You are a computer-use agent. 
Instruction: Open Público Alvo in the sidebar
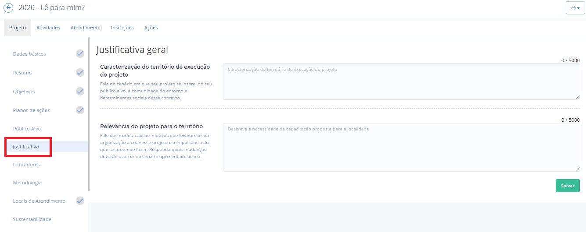[27, 129]
